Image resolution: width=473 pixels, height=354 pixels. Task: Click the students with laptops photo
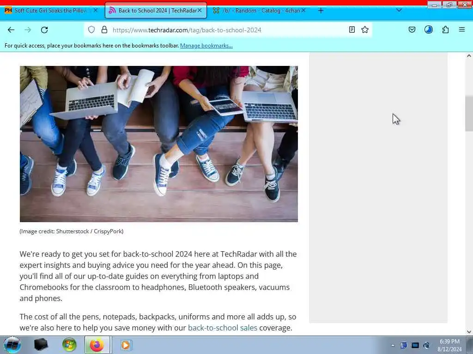point(159,144)
